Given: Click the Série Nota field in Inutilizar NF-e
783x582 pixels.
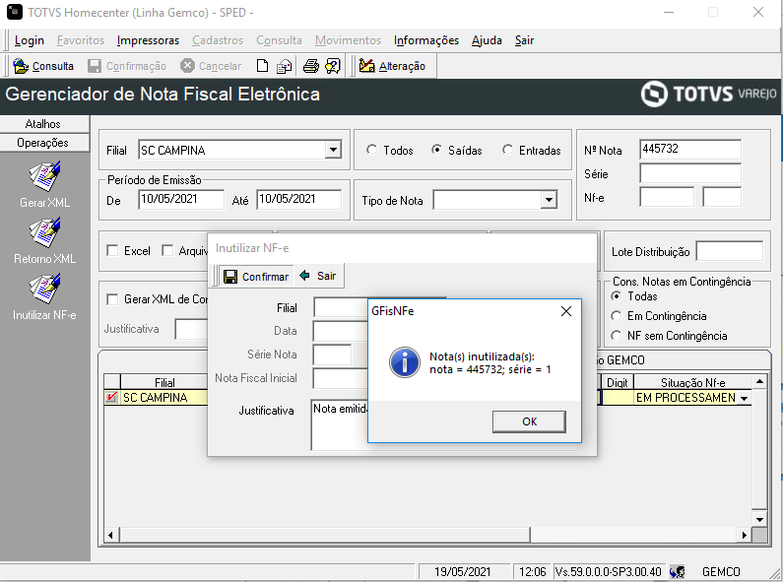Looking at the screenshot, I should (x=332, y=355).
